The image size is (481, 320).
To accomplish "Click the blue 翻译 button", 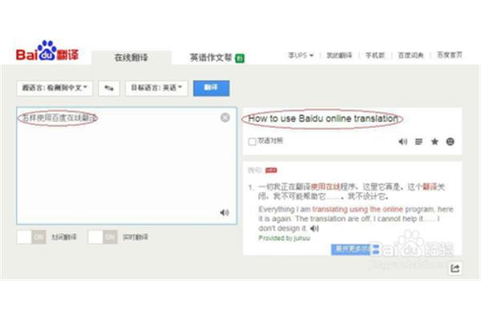I will (211, 88).
